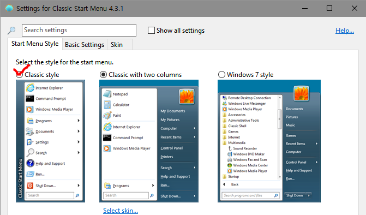Click Programs icon in Classic style preview
Image resolution: width=366 pixels, height=215 pixels.
pos(30,121)
